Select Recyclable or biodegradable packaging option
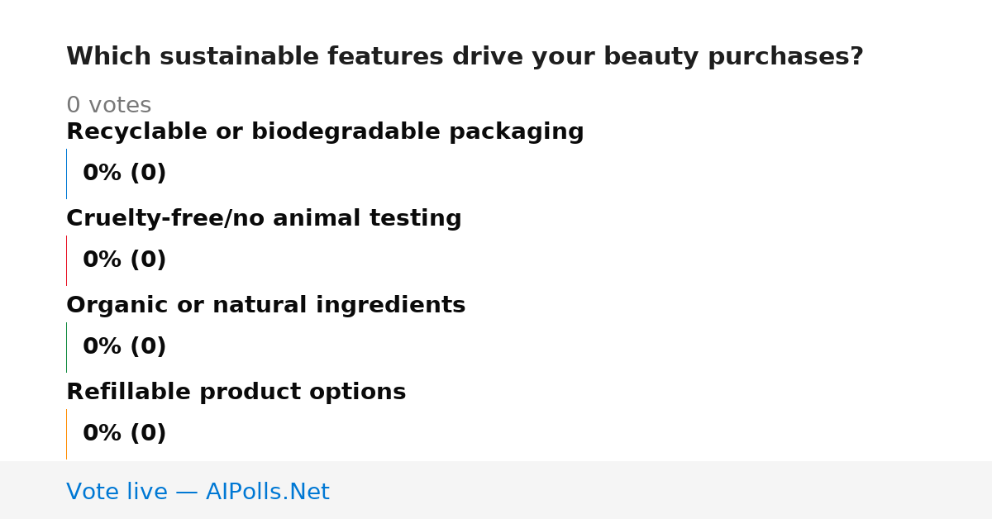Image resolution: width=992 pixels, height=519 pixels. click(325, 132)
